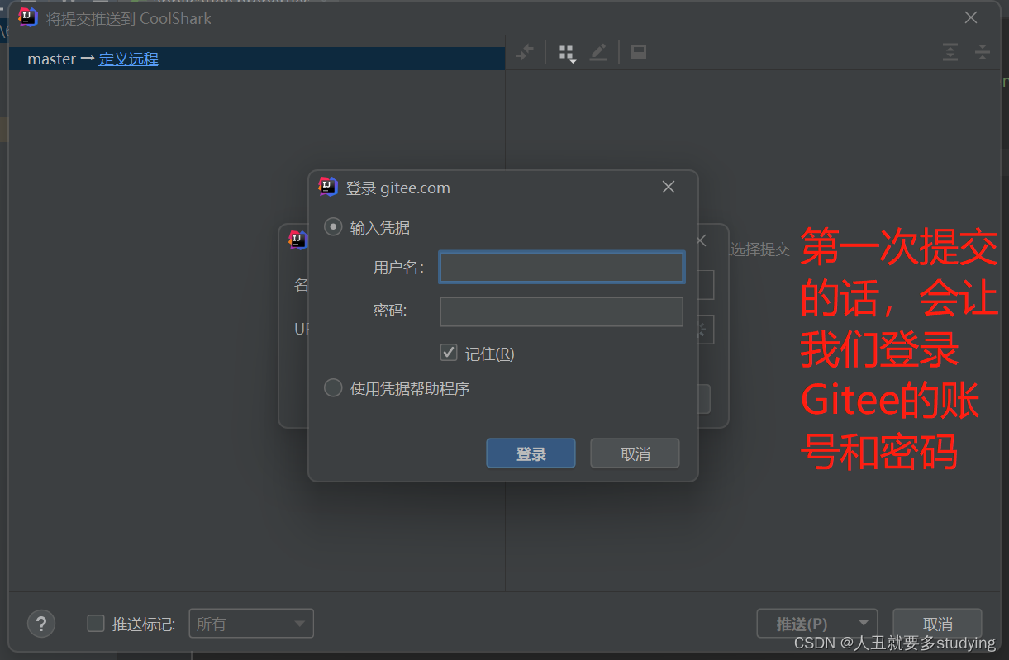Close the define remote dialog behind login
1009x660 pixels.
point(702,240)
